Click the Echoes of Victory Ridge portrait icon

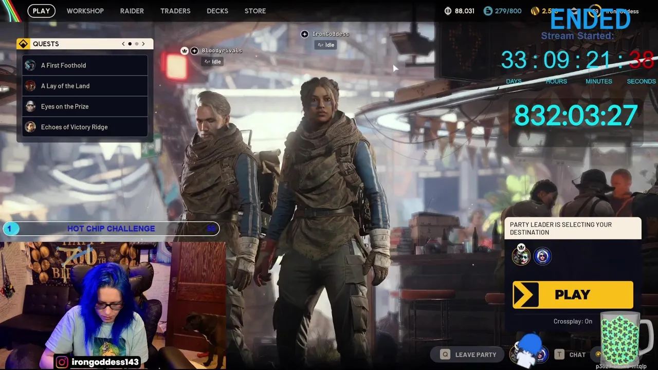tap(31, 127)
